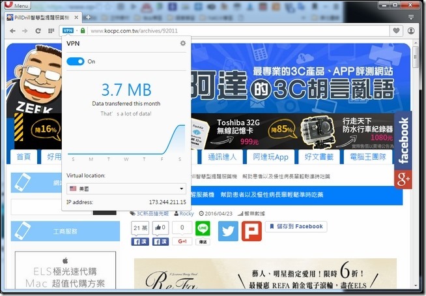The height and width of the screenshot is (296, 426).
Task: Close the PillDrill browser tab
Action: (76, 18)
